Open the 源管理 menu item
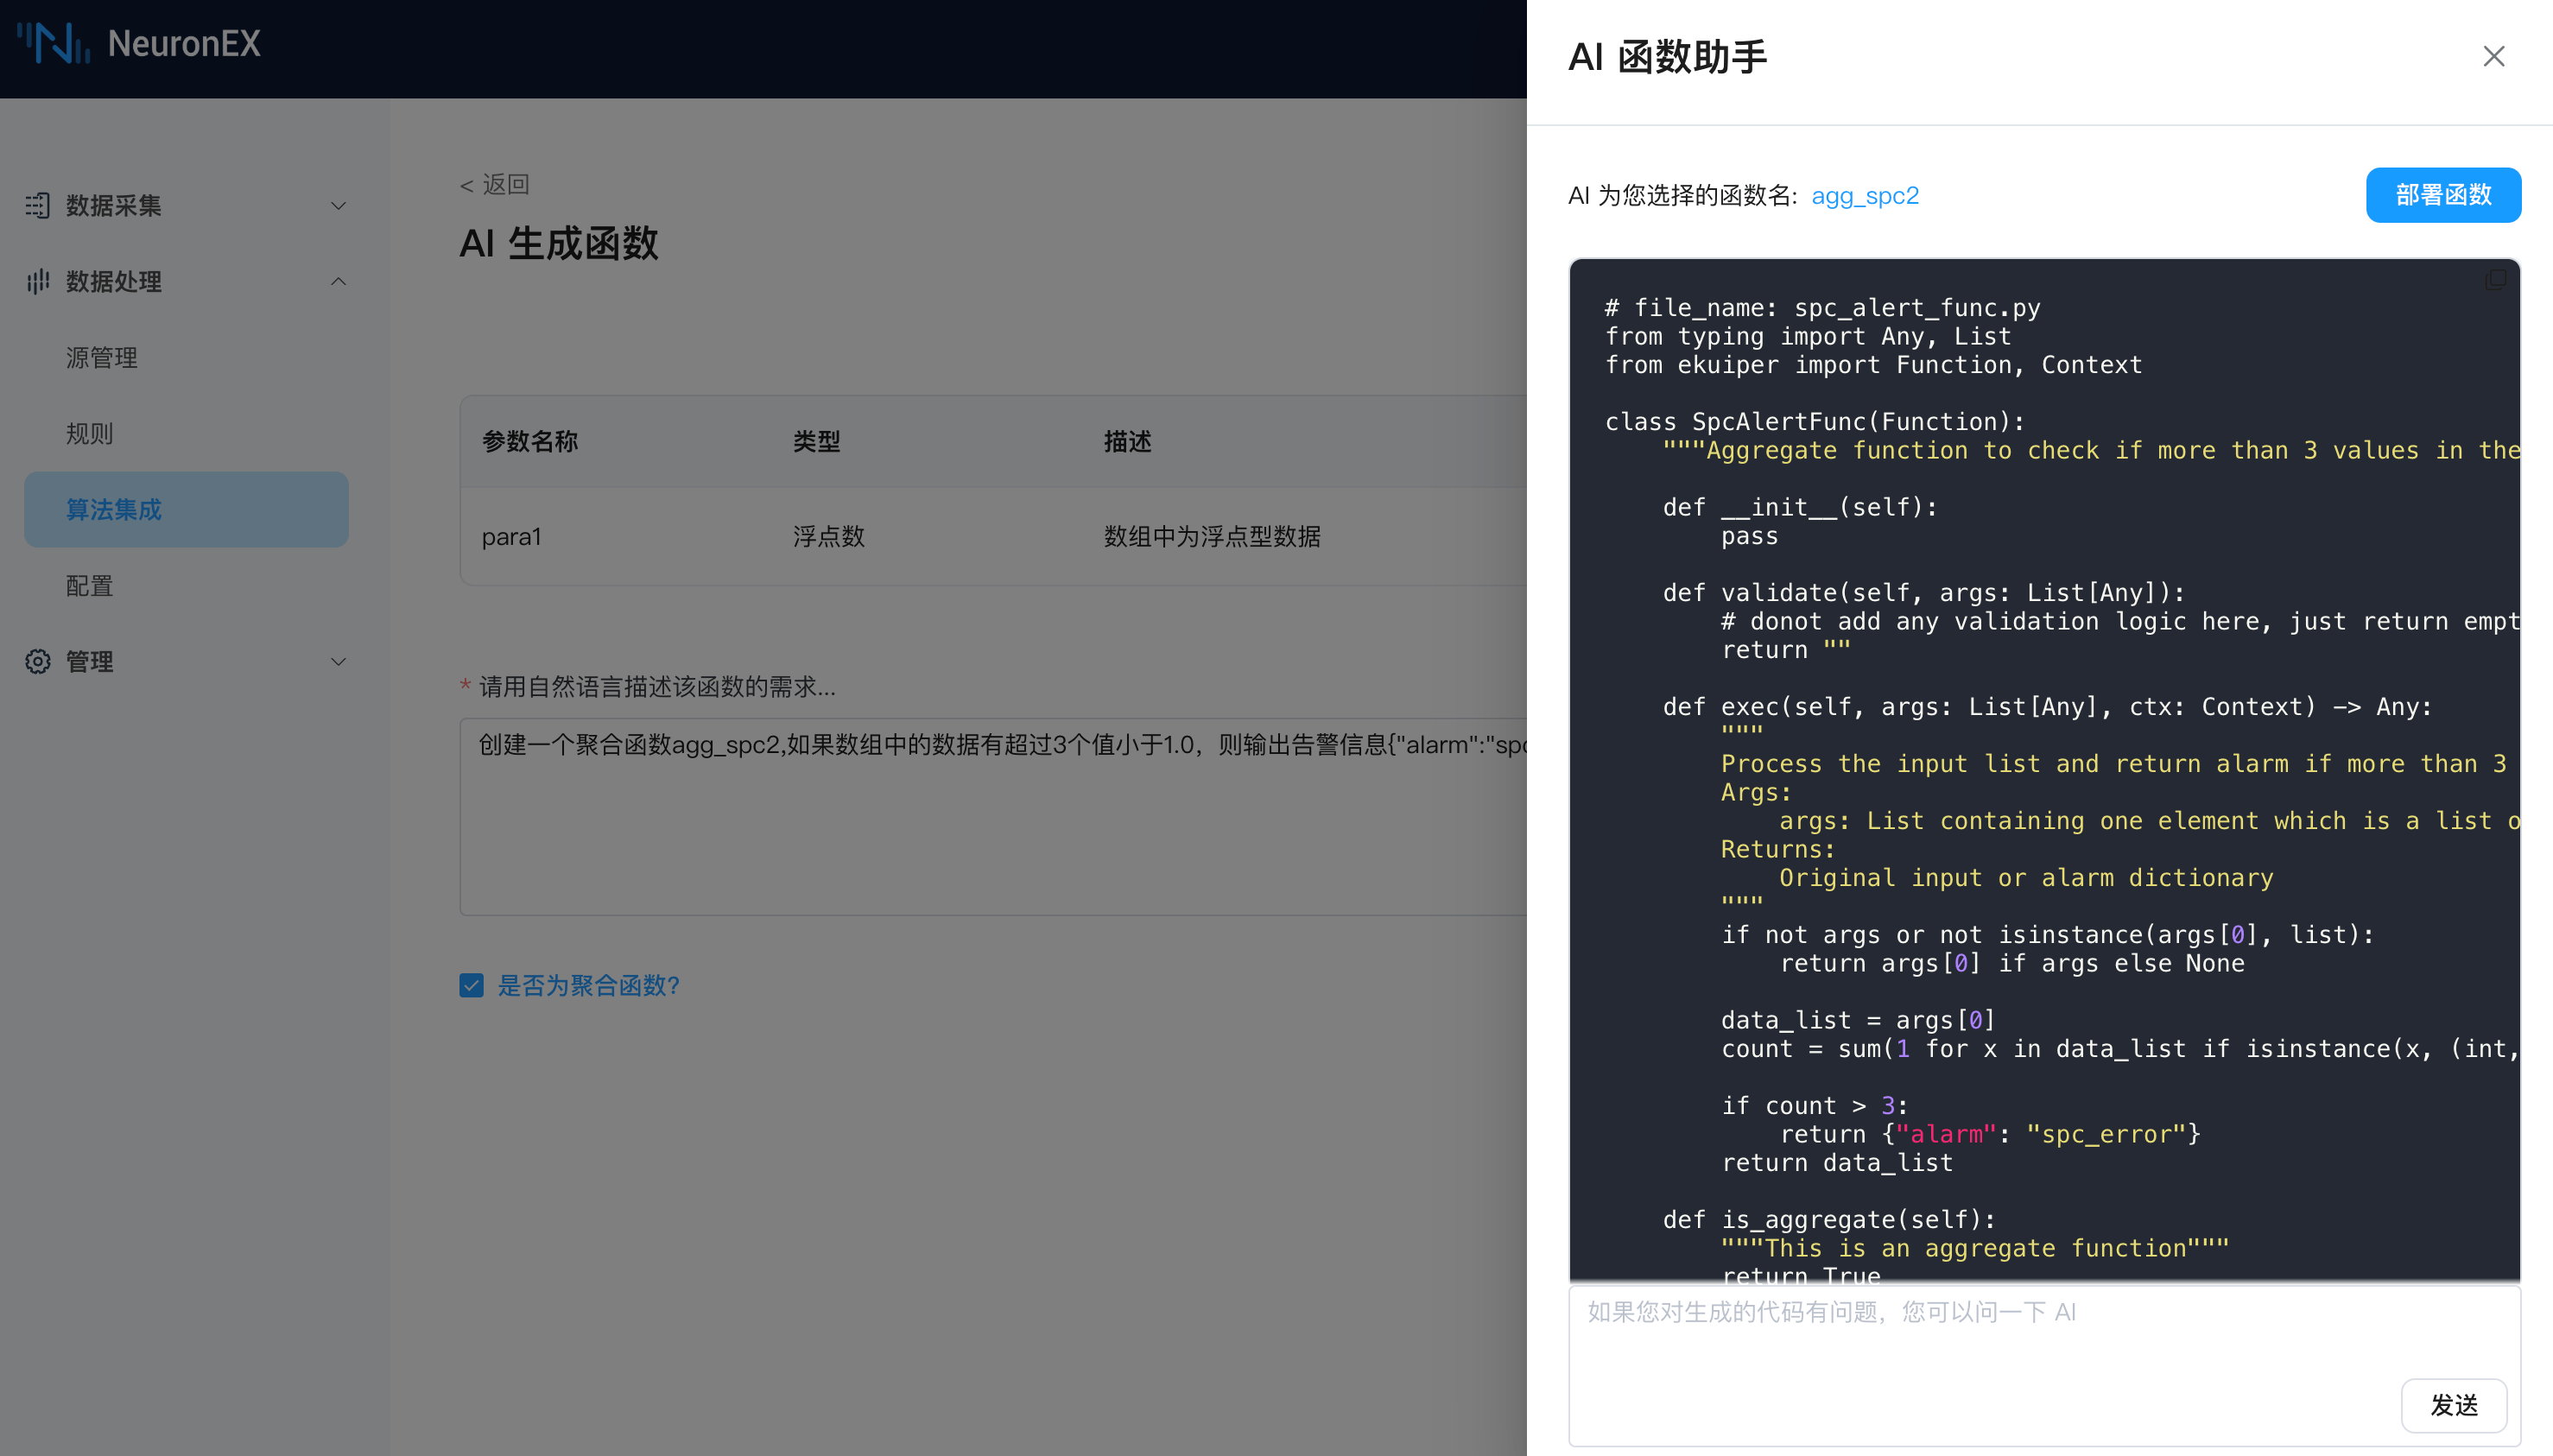Image resolution: width=2553 pixels, height=1456 pixels. pos(103,358)
